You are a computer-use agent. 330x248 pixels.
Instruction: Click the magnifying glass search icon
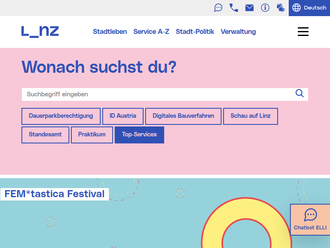299,93
